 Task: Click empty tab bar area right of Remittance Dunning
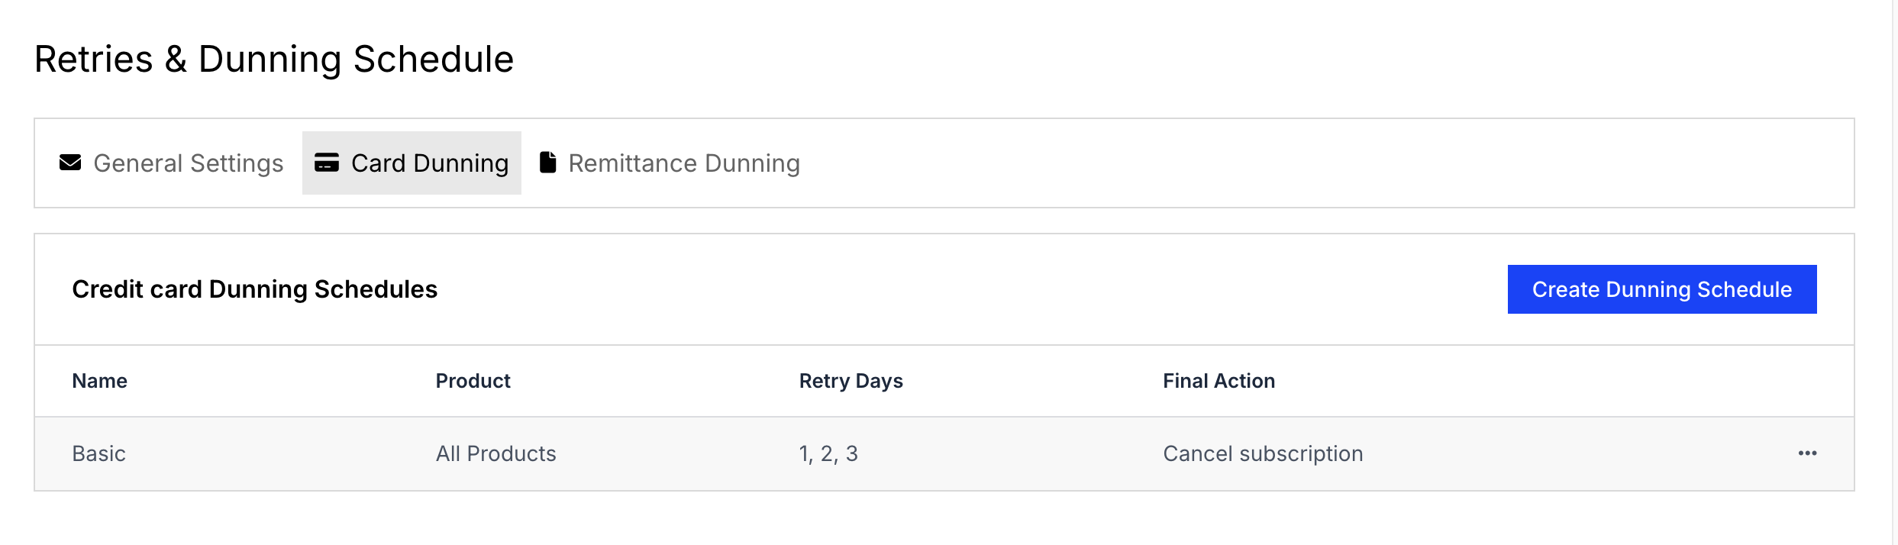tap(1328, 163)
